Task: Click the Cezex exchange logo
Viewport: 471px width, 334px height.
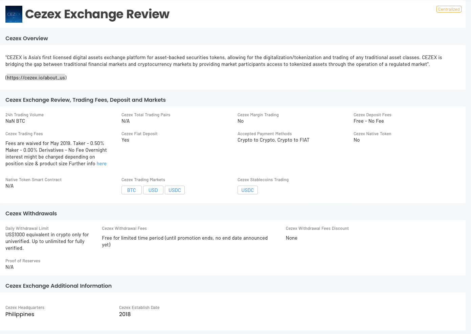Action: point(14,14)
